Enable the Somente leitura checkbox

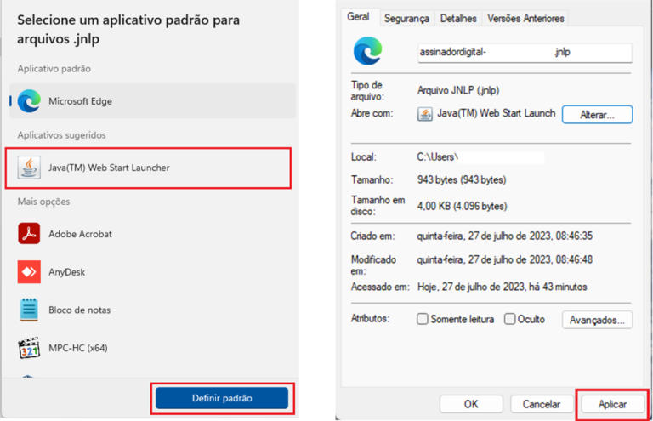coord(423,319)
